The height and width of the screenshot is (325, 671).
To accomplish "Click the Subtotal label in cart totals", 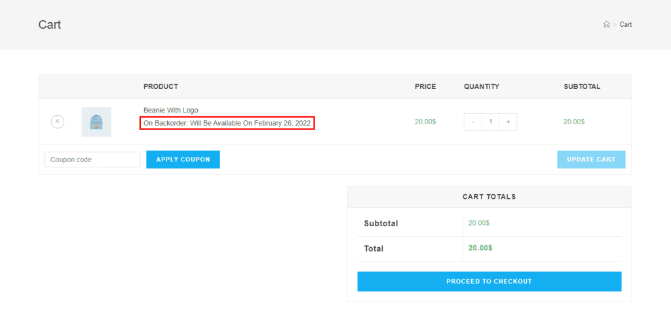I will pos(381,224).
